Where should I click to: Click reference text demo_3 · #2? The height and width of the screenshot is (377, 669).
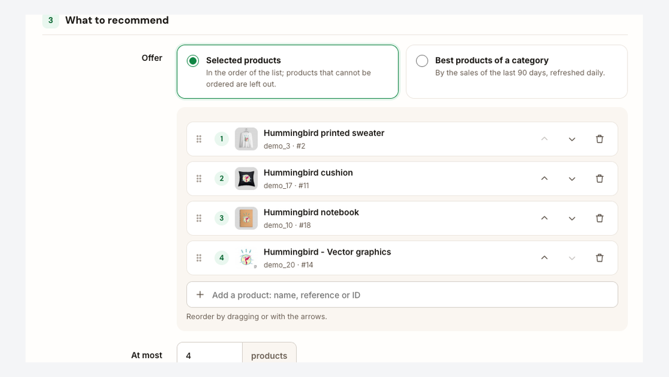pyautogui.click(x=285, y=146)
